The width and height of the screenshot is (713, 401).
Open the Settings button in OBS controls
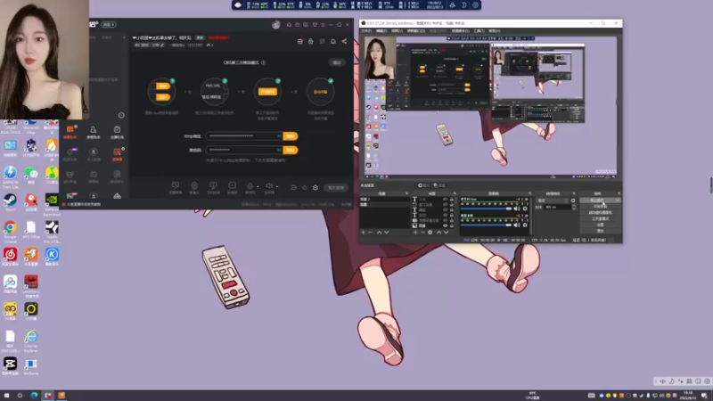point(600,225)
